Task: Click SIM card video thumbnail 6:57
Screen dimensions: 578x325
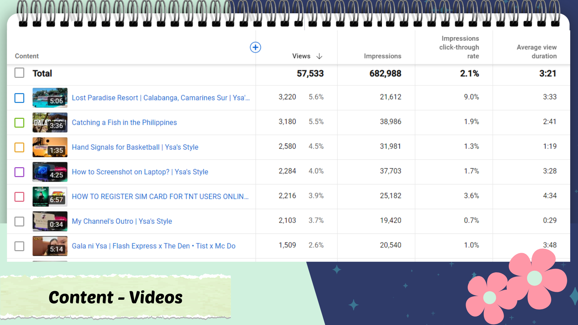Action: click(x=50, y=197)
